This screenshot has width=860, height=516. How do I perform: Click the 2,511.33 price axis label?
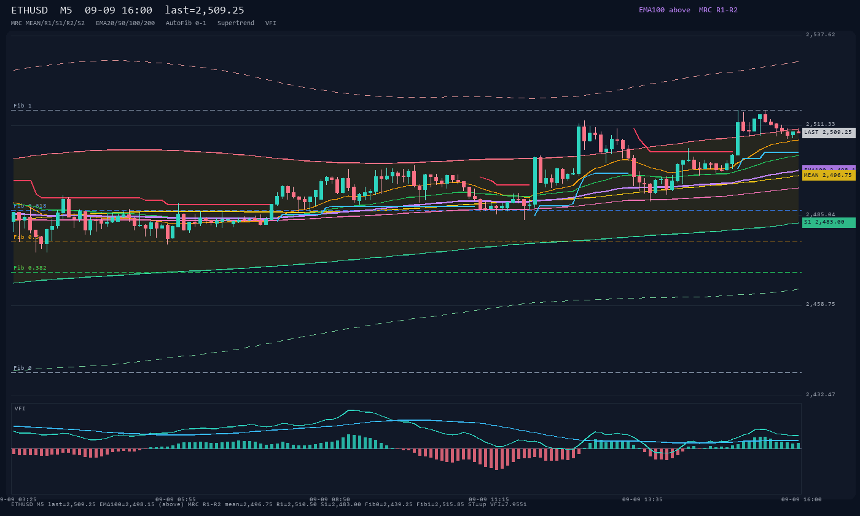(x=820, y=124)
